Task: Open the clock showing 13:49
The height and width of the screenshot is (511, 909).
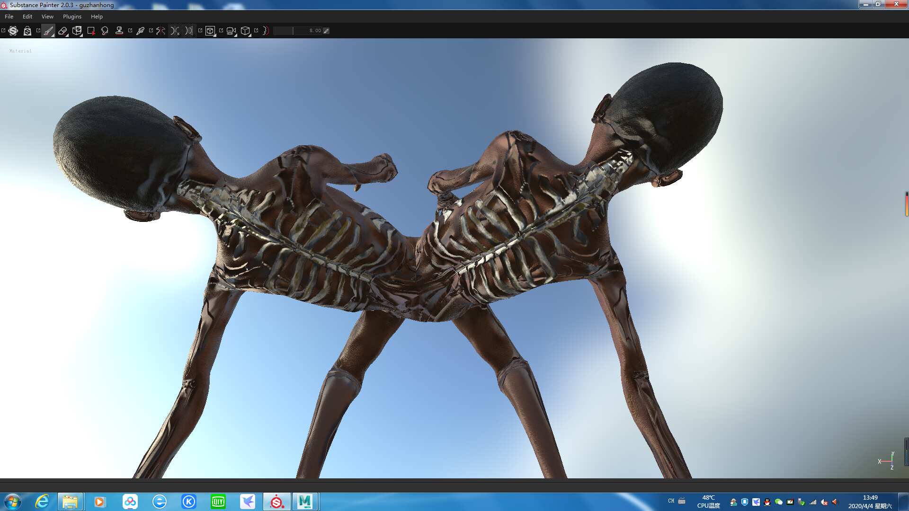Action: tap(870, 502)
